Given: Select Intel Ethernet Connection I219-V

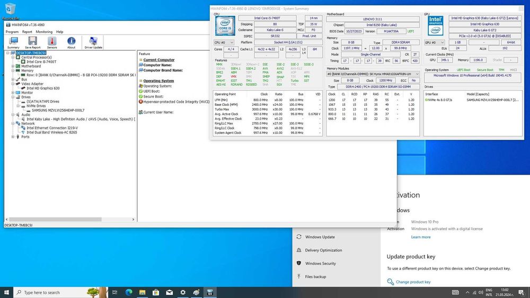Looking at the screenshot, I should [52, 128].
